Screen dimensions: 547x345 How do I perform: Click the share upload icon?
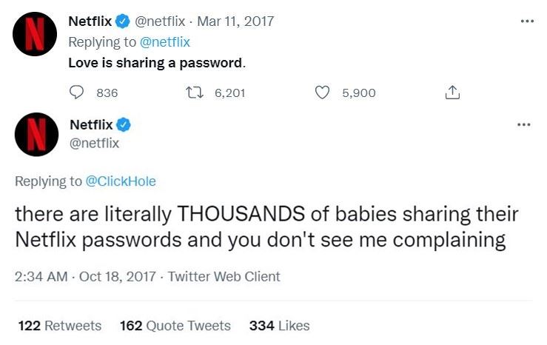coord(453,93)
